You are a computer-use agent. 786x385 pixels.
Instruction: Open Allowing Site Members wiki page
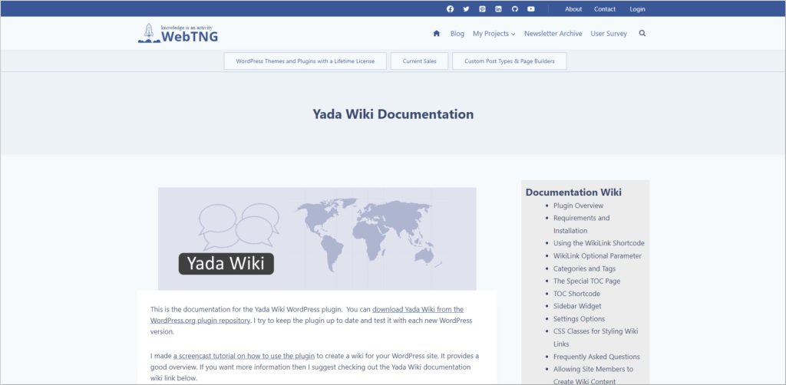click(593, 375)
